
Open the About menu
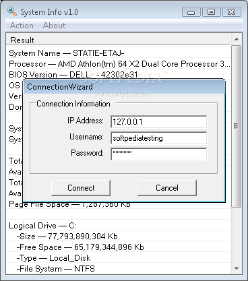pos(54,26)
